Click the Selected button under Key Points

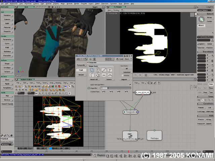(x=127, y=72)
